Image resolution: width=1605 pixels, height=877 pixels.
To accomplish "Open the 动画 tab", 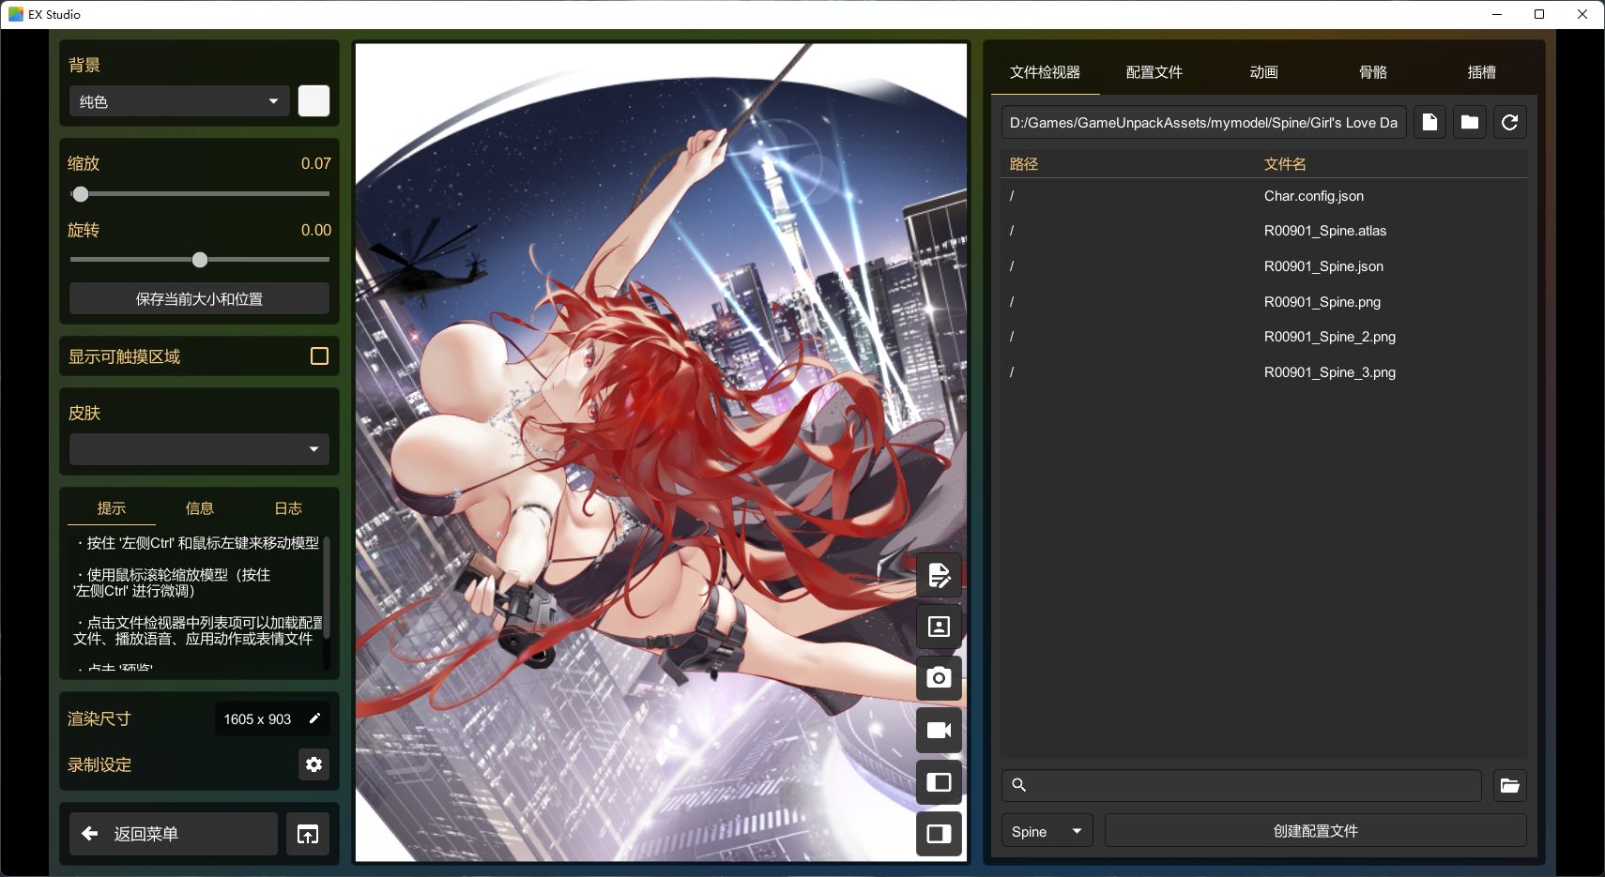I will [1264, 72].
